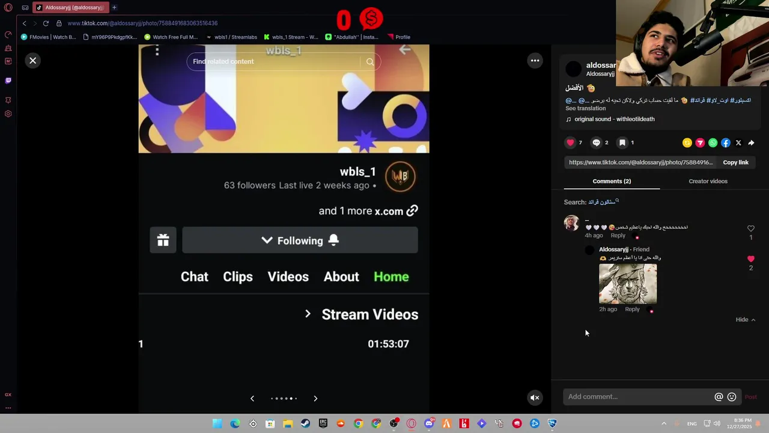Like the post with the heart icon
Screen dimensions: 769x433
570,143
